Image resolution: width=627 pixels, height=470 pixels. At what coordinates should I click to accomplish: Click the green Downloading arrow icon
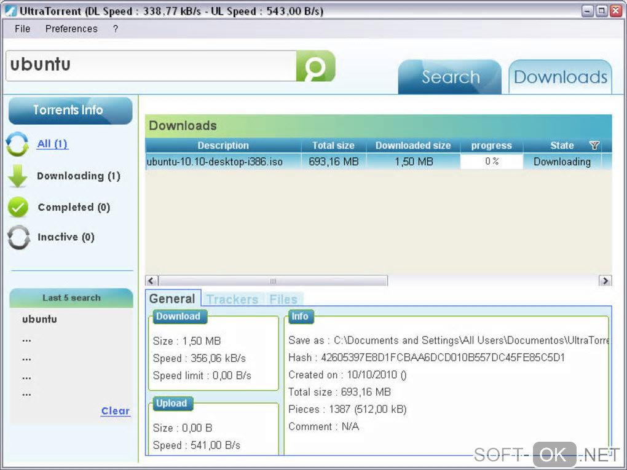coord(18,176)
